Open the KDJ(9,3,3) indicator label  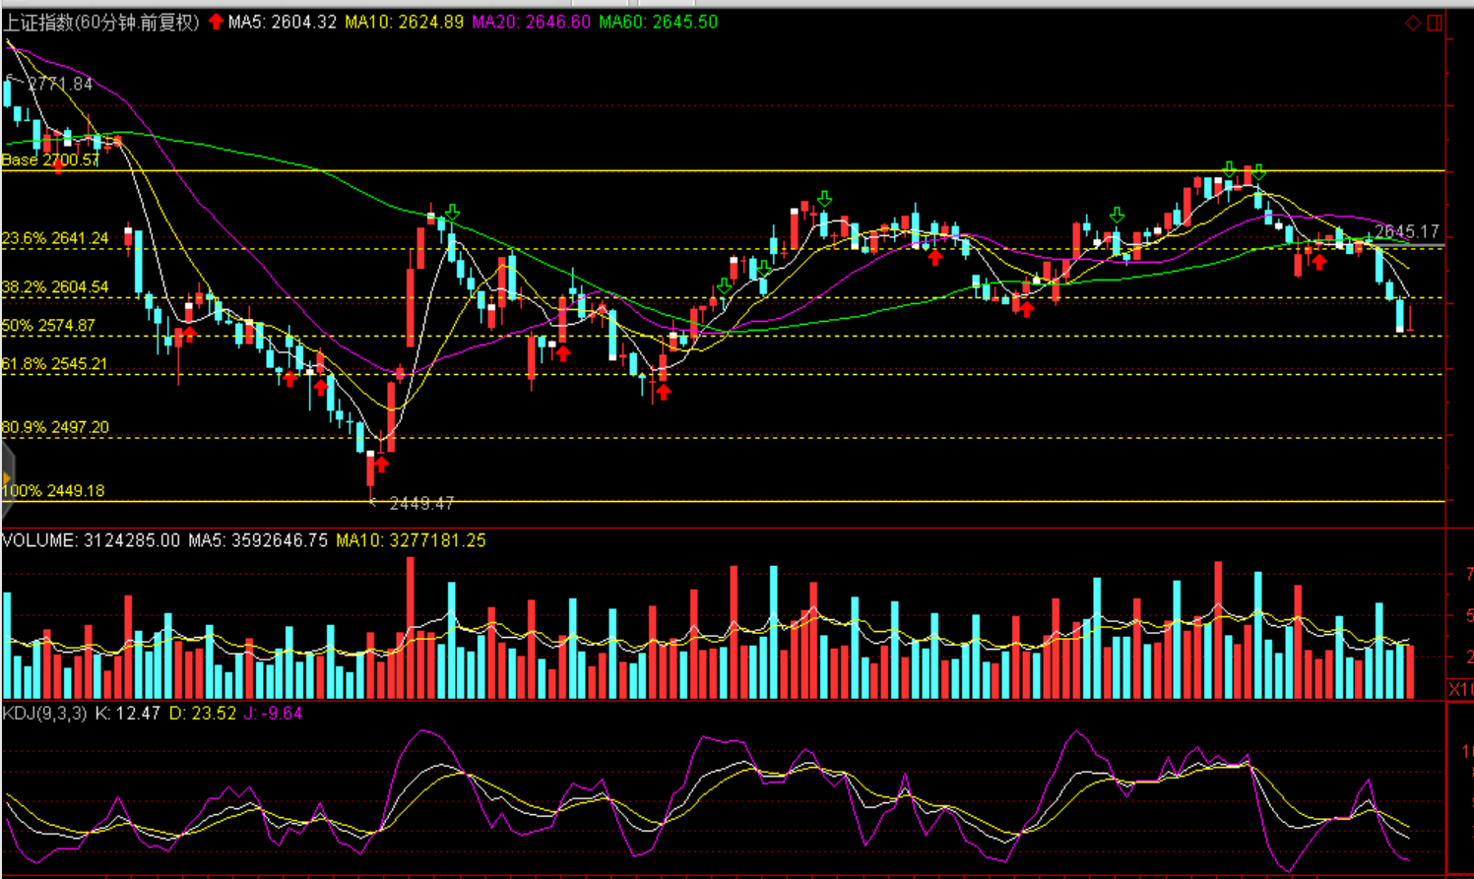point(45,713)
